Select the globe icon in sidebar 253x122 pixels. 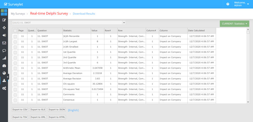coord(4,73)
